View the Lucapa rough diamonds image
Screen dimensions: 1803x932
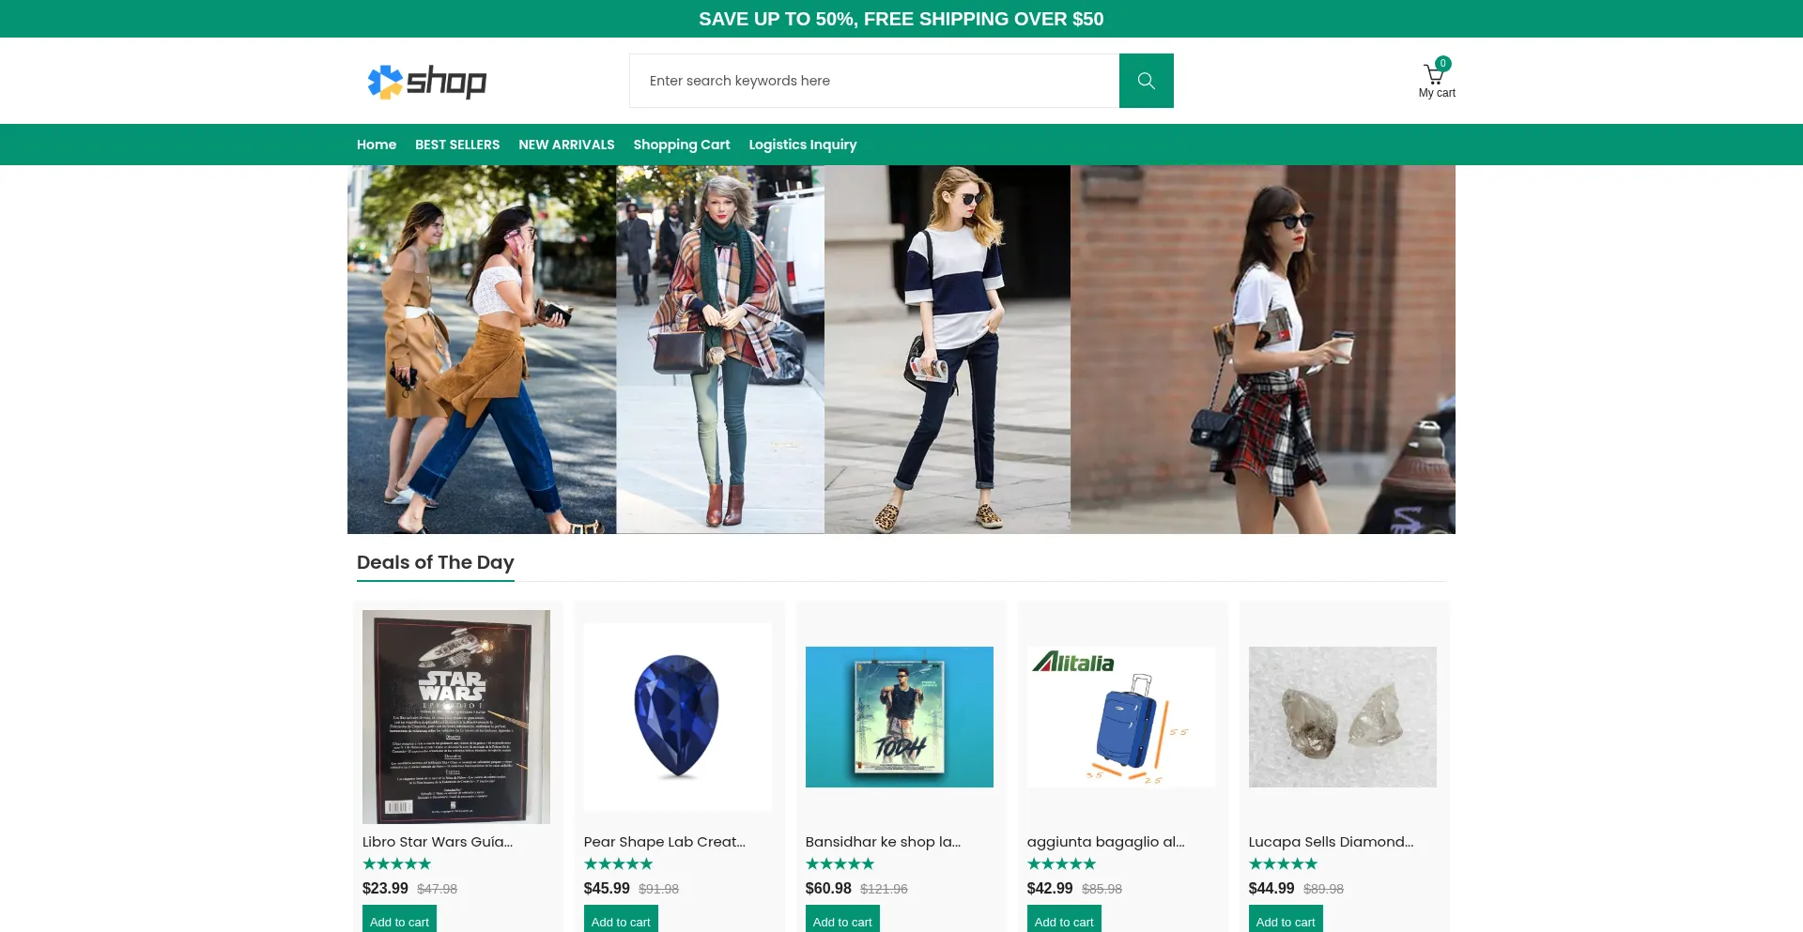point(1342,717)
